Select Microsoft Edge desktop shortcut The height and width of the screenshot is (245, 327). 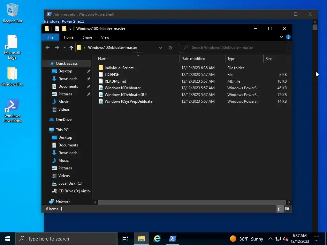pyautogui.click(x=12, y=47)
